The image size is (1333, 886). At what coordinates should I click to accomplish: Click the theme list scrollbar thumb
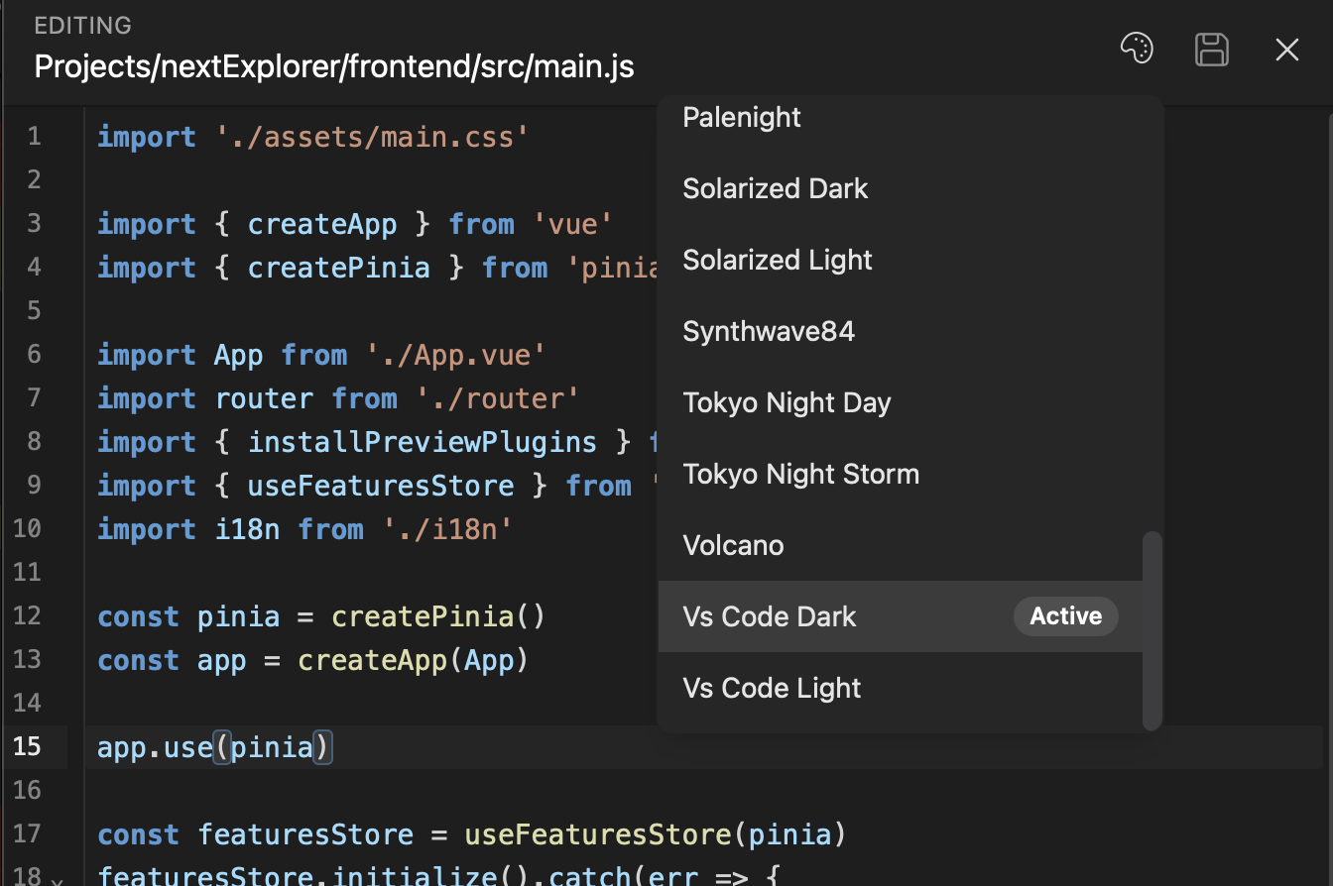(x=1151, y=630)
